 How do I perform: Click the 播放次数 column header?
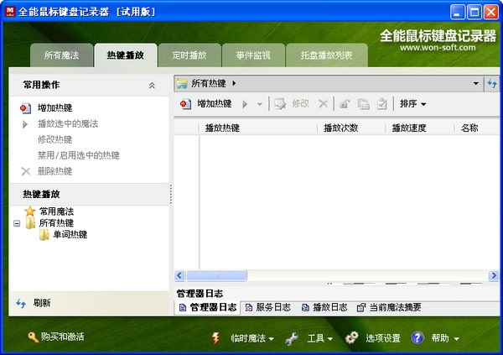351,128
